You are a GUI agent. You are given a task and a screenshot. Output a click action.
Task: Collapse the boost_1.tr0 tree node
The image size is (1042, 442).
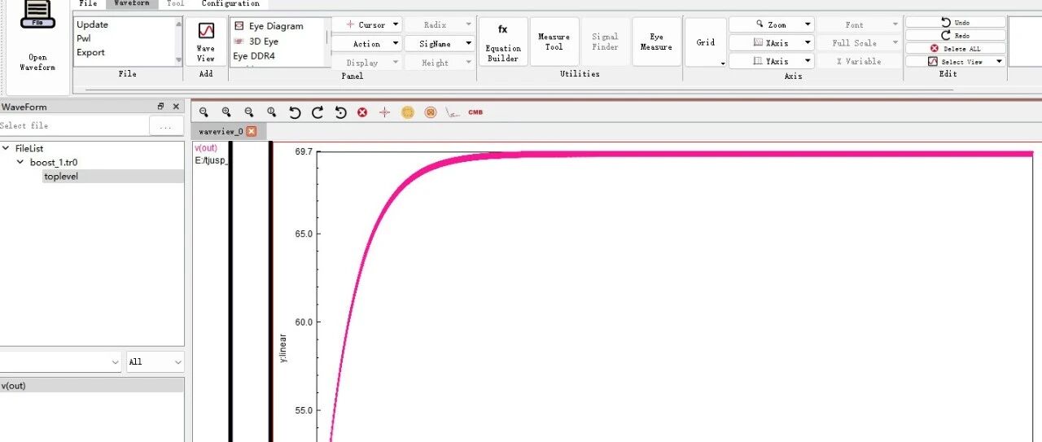(20, 163)
